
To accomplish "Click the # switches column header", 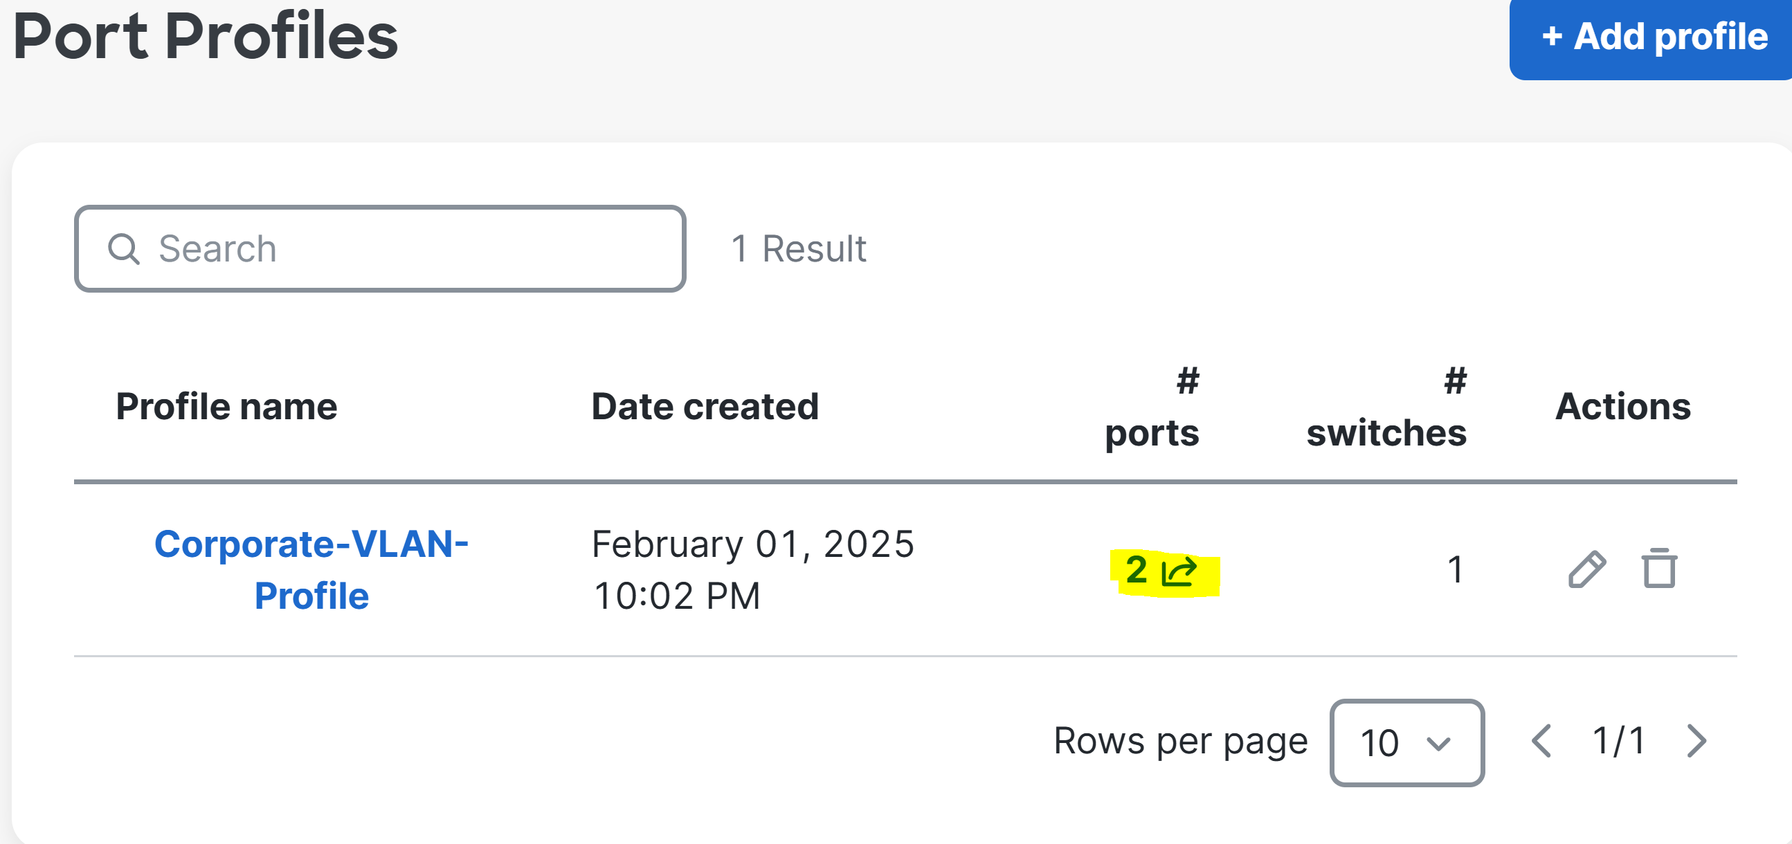I will pos(1386,407).
